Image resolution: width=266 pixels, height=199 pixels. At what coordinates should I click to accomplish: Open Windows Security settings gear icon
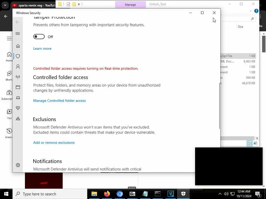click(18, 165)
